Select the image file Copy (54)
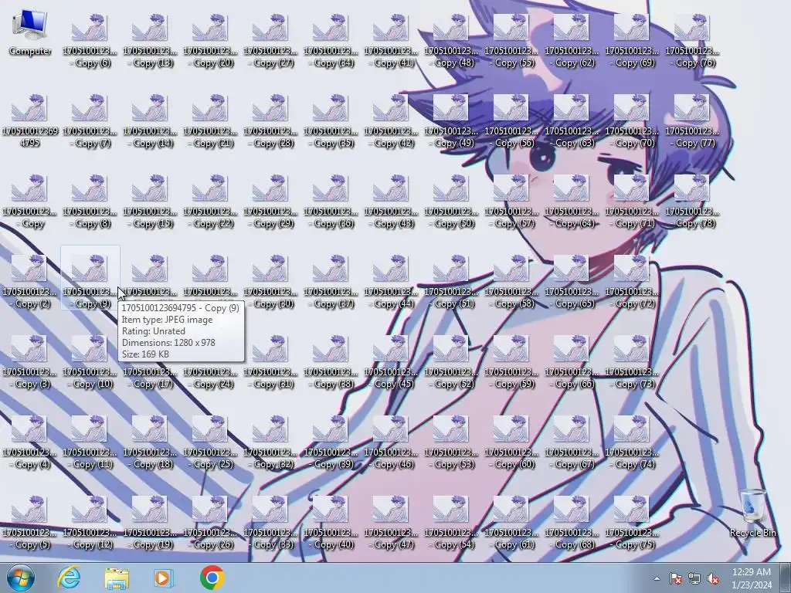 (x=451, y=522)
